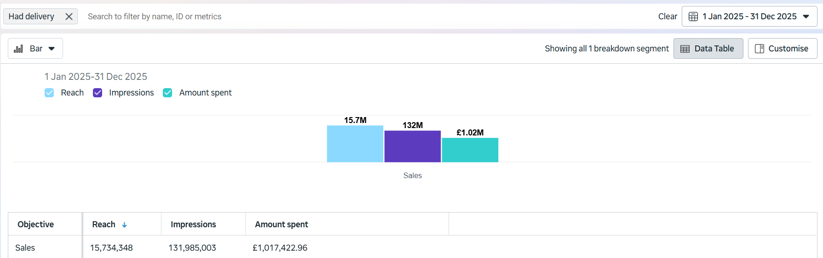Image resolution: width=823 pixels, height=258 pixels.
Task: Disable the Amount spent checkbox
Action: [x=167, y=93]
